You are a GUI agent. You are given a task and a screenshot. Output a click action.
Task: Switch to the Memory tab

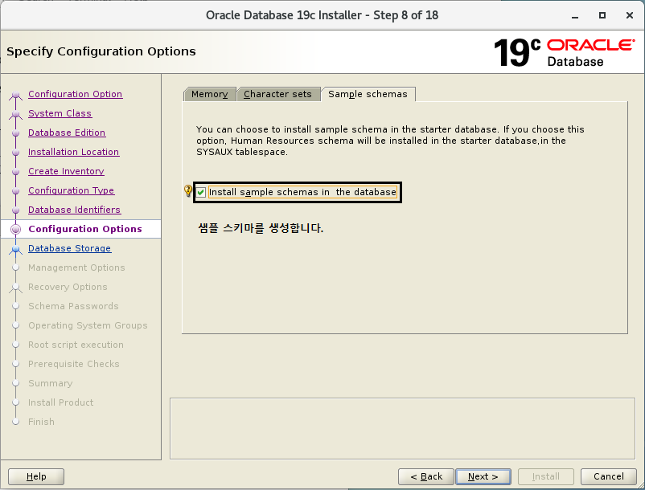coord(209,94)
